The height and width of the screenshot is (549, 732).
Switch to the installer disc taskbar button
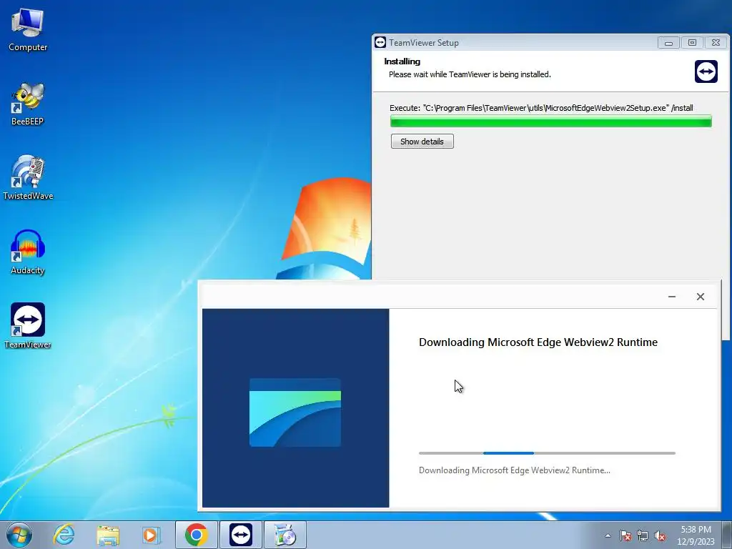285,535
